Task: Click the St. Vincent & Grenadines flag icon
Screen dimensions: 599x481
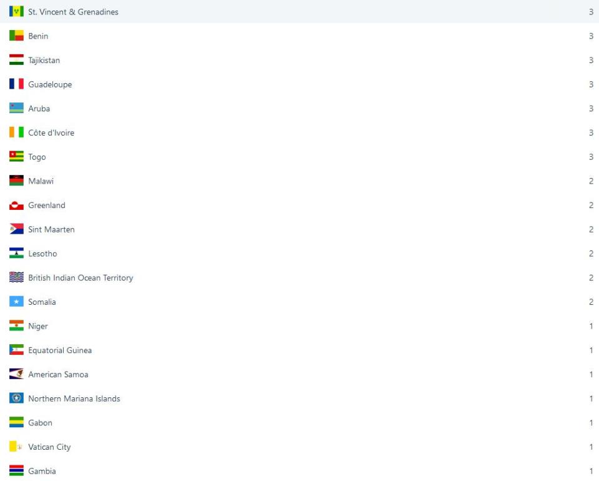Action: [16, 12]
